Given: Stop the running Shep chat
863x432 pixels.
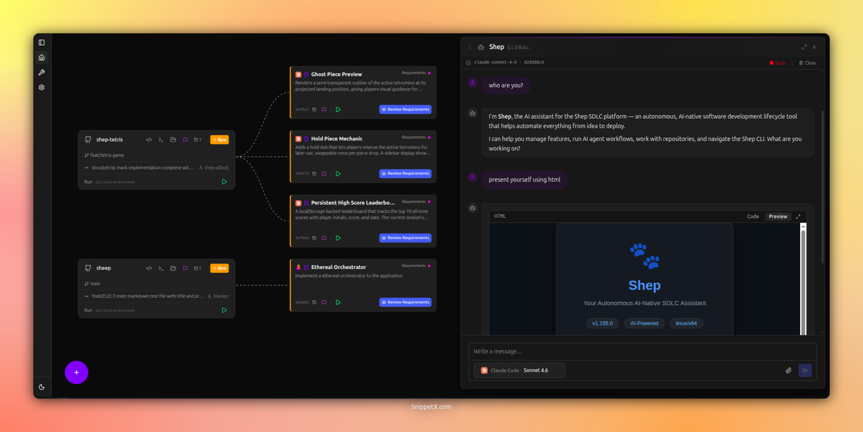Looking at the screenshot, I should [777, 63].
